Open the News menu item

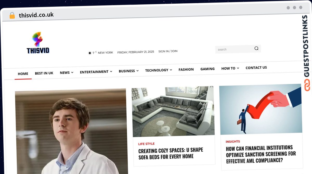click(65, 73)
